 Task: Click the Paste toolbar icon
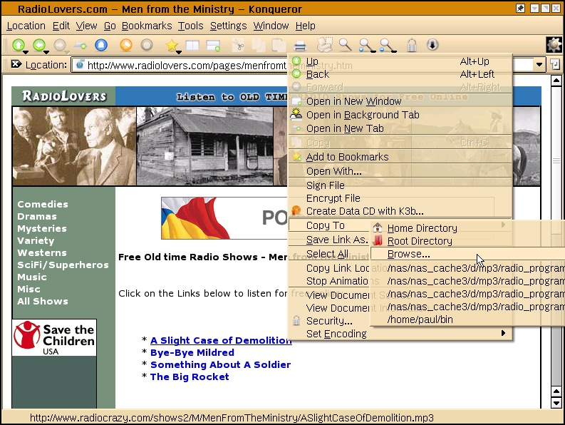279,45
